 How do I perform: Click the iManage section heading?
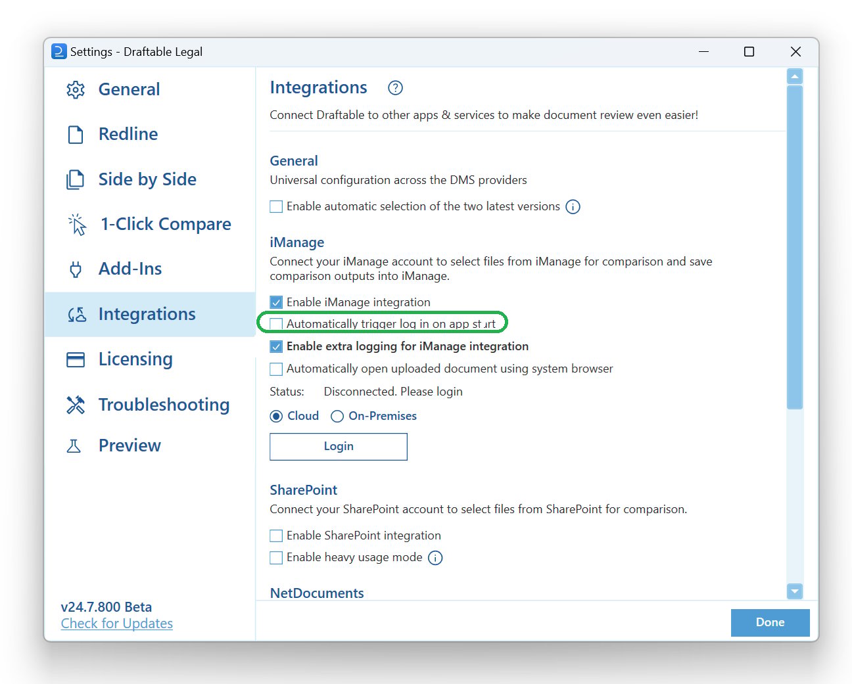point(297,242)
